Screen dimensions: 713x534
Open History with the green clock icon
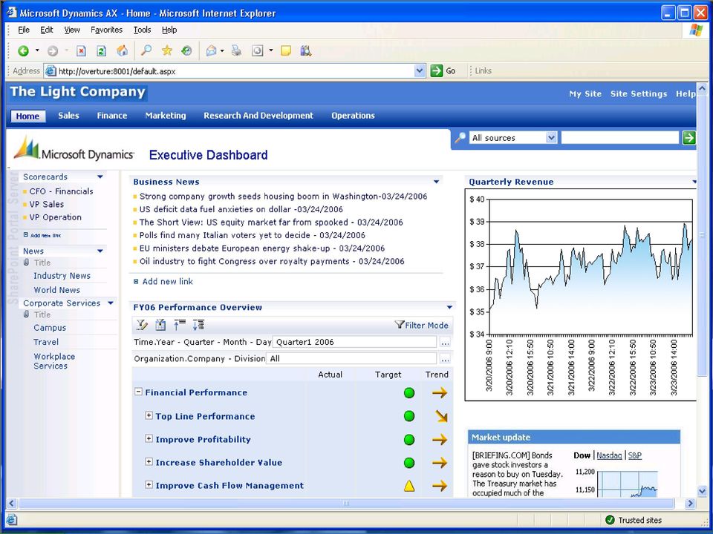coord(186,50)
